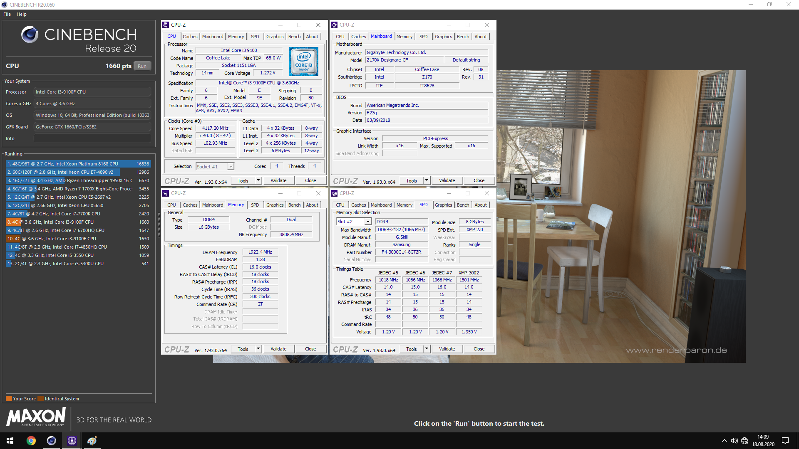Expand Tools arrow in Memory window

coord(258,349)
